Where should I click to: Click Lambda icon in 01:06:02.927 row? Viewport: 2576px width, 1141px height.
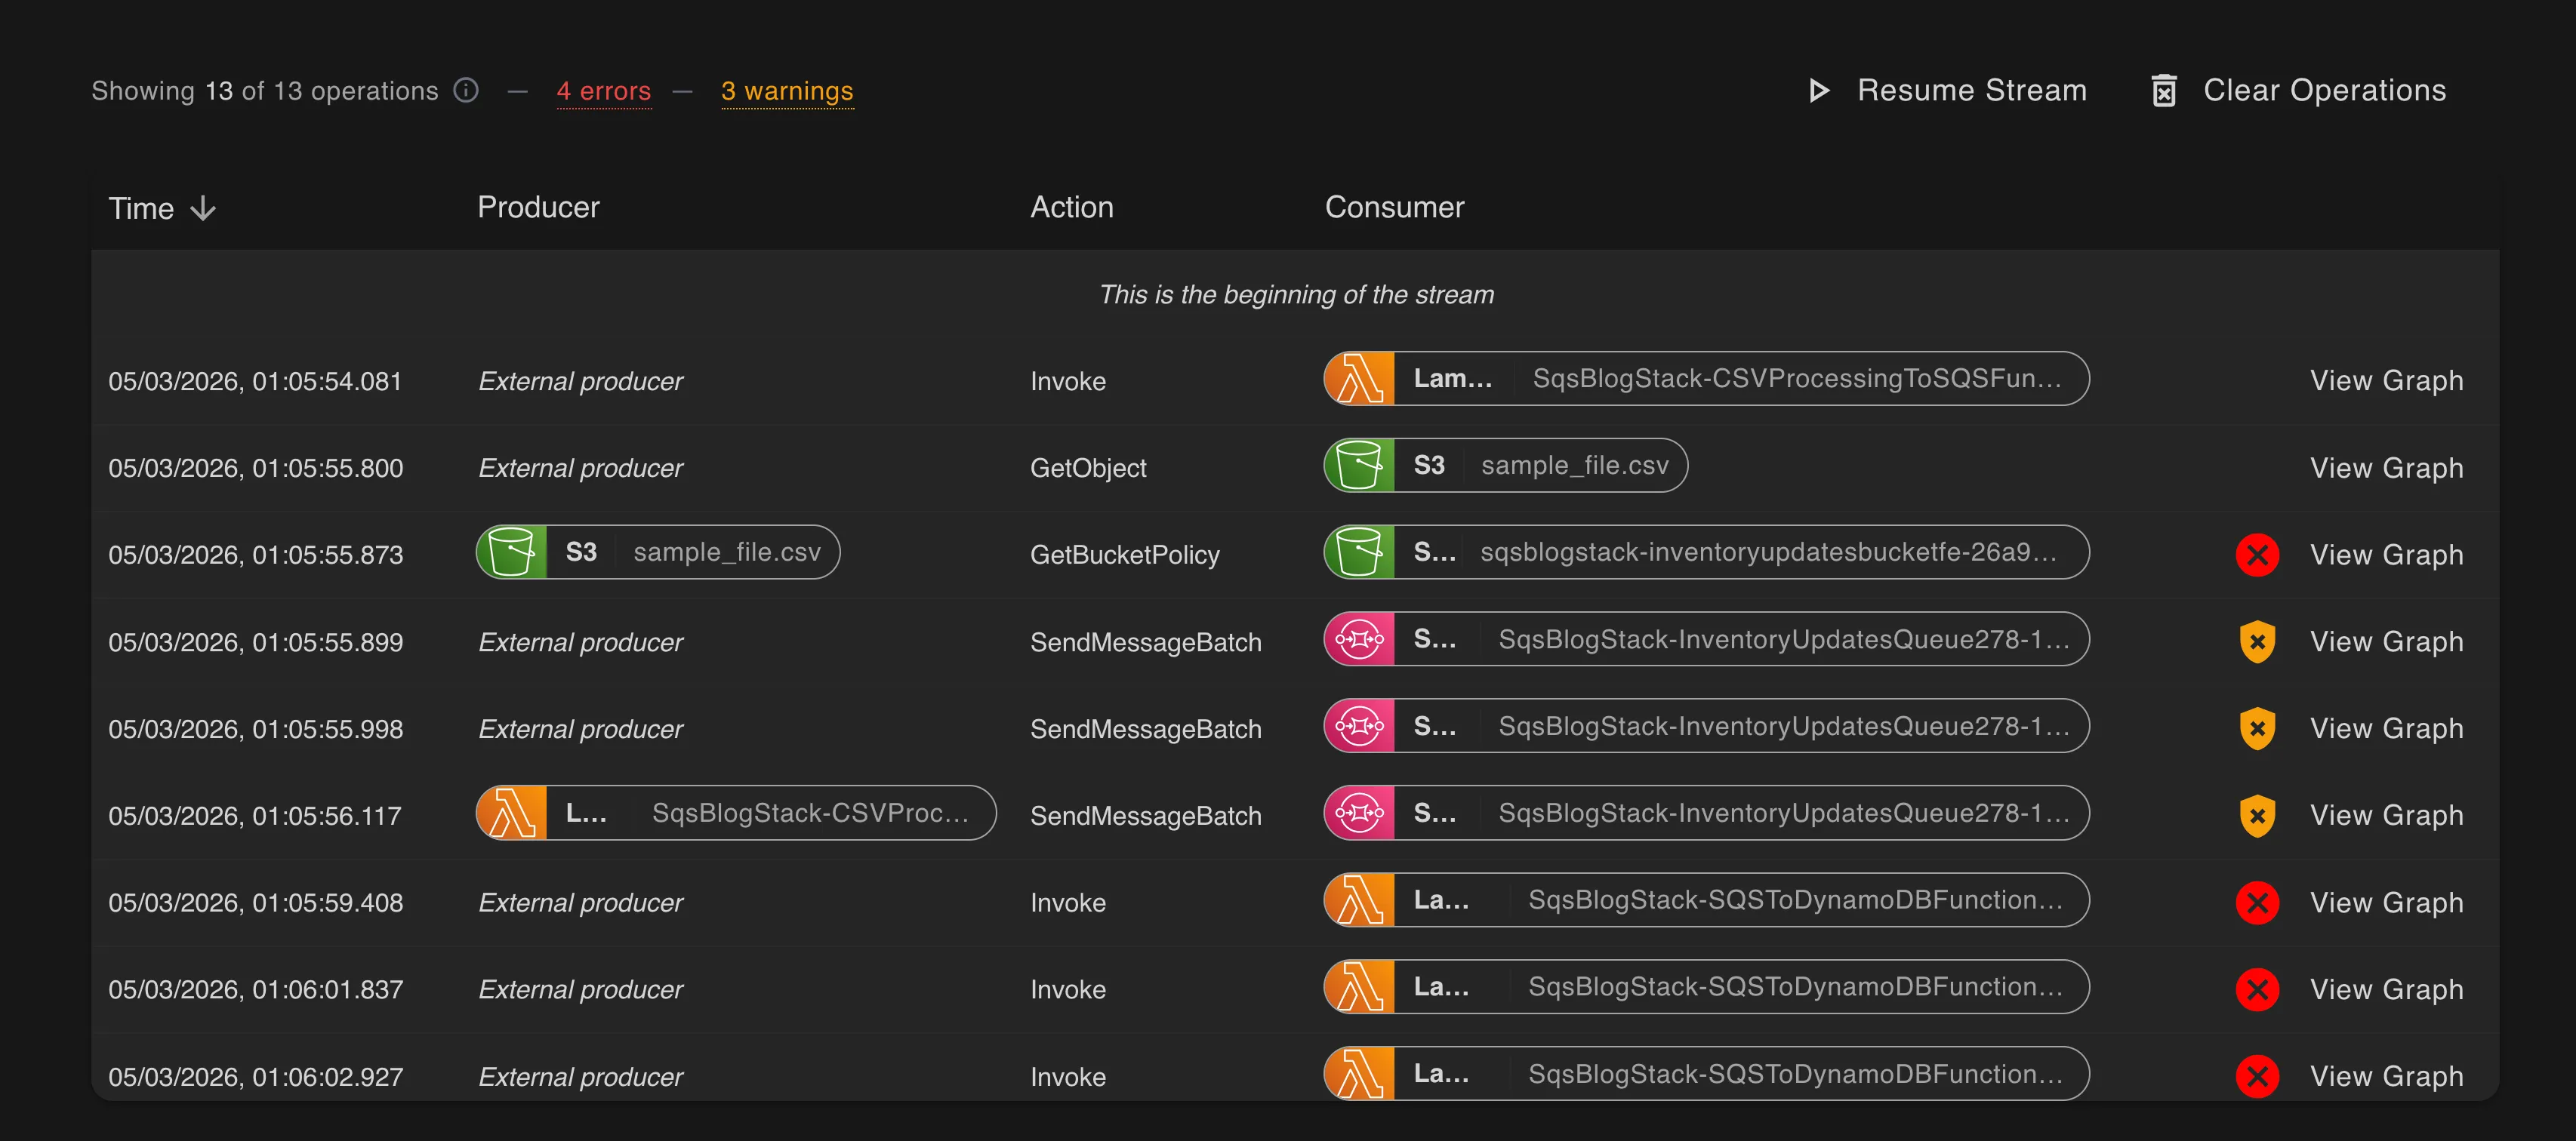[x=1360, y=1074]
